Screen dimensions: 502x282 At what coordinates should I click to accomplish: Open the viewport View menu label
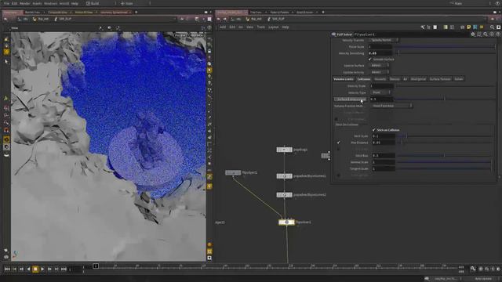click(15, 28)
